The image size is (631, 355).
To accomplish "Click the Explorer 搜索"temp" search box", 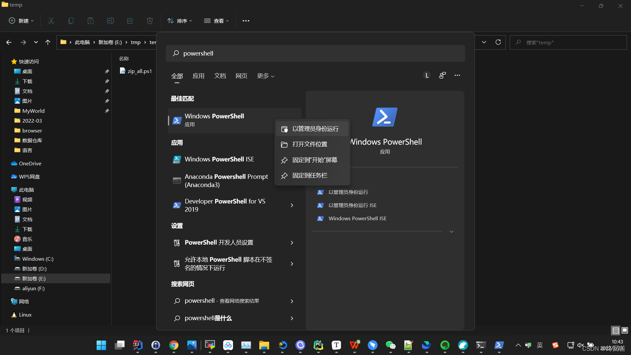I will [568, 42].
